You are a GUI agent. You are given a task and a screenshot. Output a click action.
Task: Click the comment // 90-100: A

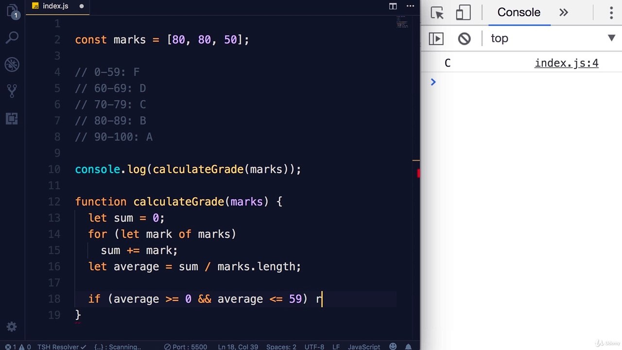click(114, 137)
